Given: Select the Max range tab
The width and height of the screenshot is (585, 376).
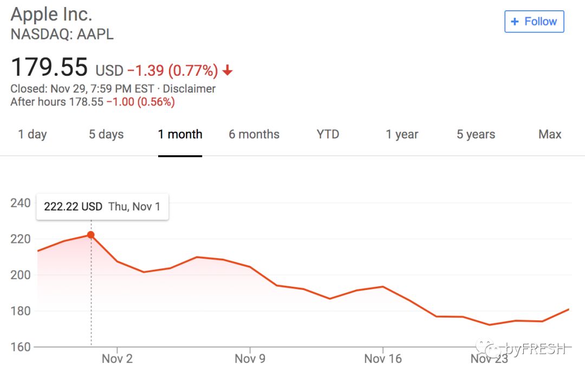Looking at the screenshot, I should click(x=550, y=135).
